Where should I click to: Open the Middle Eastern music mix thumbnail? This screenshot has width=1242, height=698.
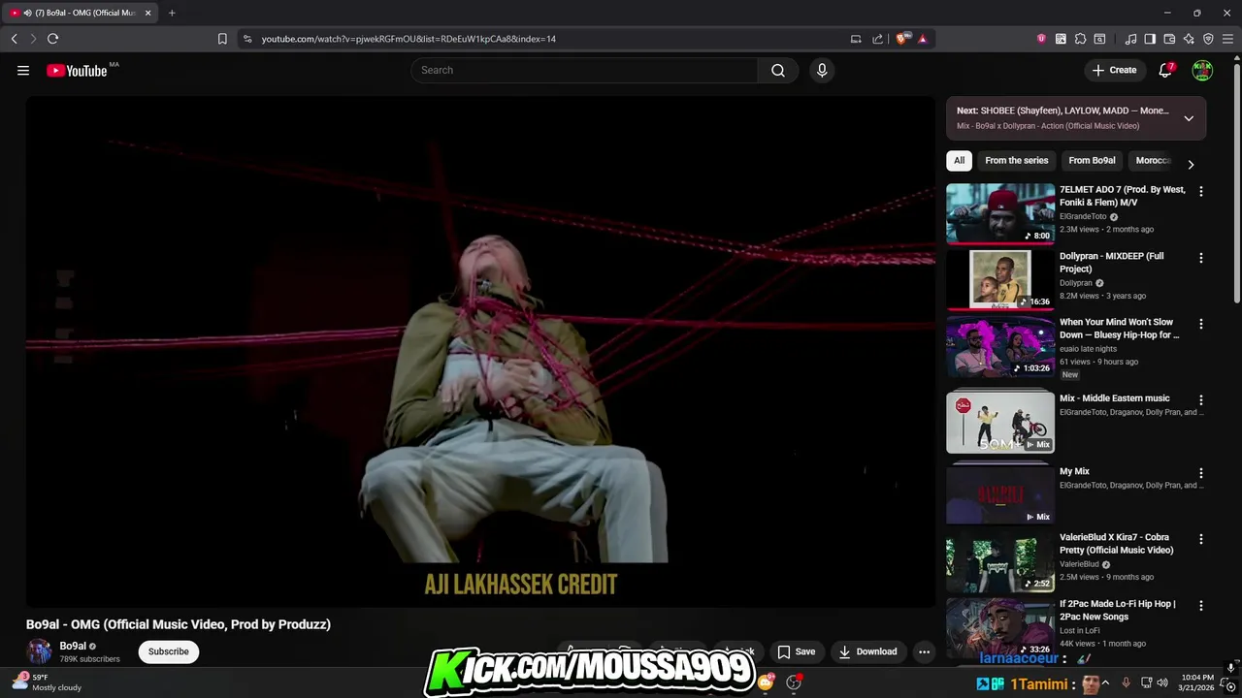(1000, 422)
